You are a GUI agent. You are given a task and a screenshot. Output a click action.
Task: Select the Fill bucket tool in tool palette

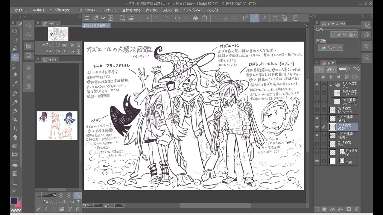click(15, 165)
